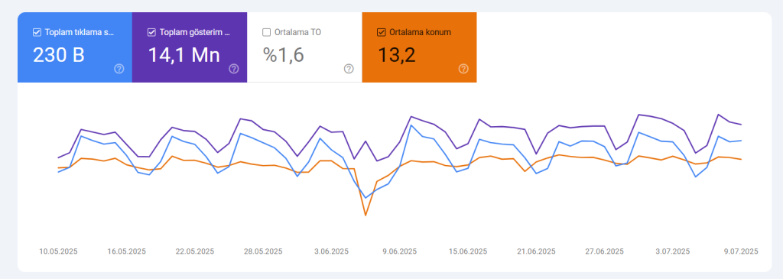Click the 9.06.2025 date label
This screenshot has height=279, width=783.
[399, 251]
